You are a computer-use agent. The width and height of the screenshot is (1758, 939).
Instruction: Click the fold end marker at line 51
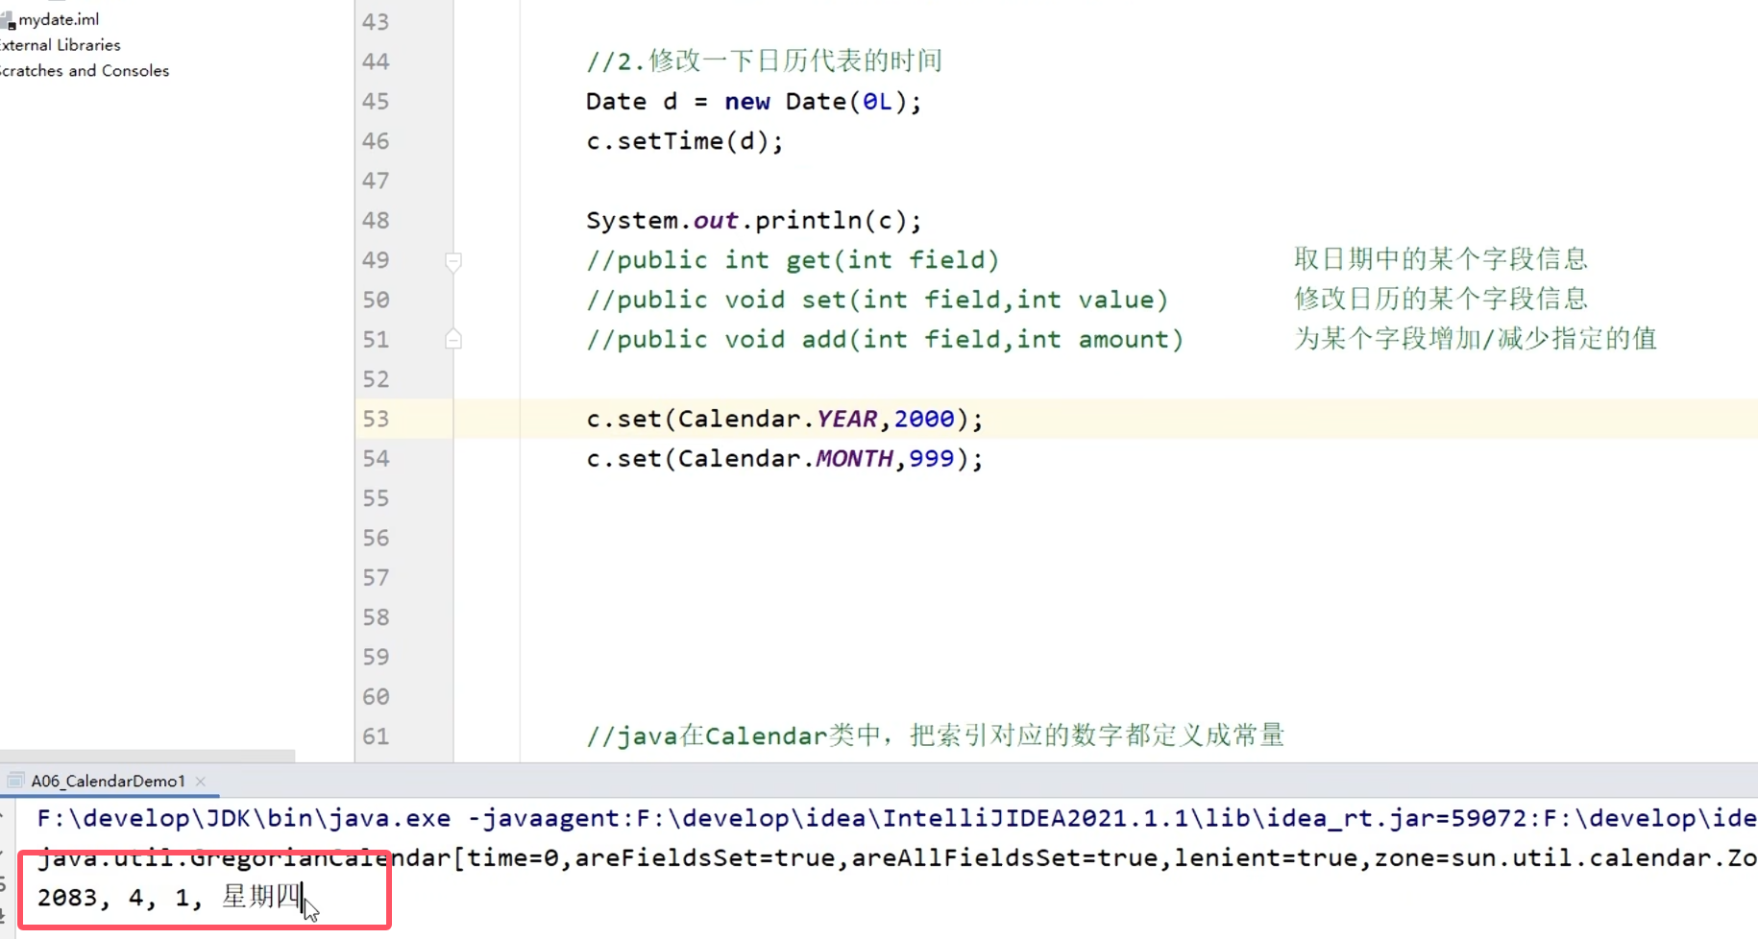(453, 339)
